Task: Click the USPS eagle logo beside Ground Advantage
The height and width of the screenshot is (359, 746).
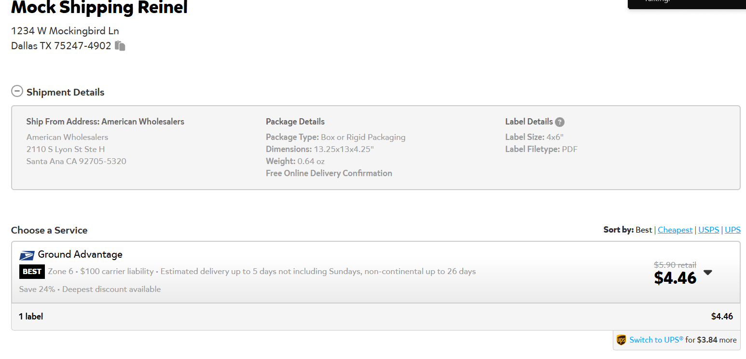Action: coord(27,255)
